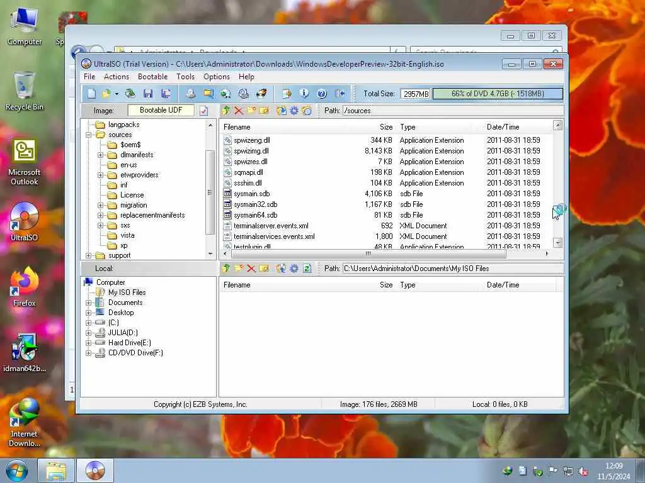Click the Exit door arrow icon
The image size is (645, 483).
340,94
